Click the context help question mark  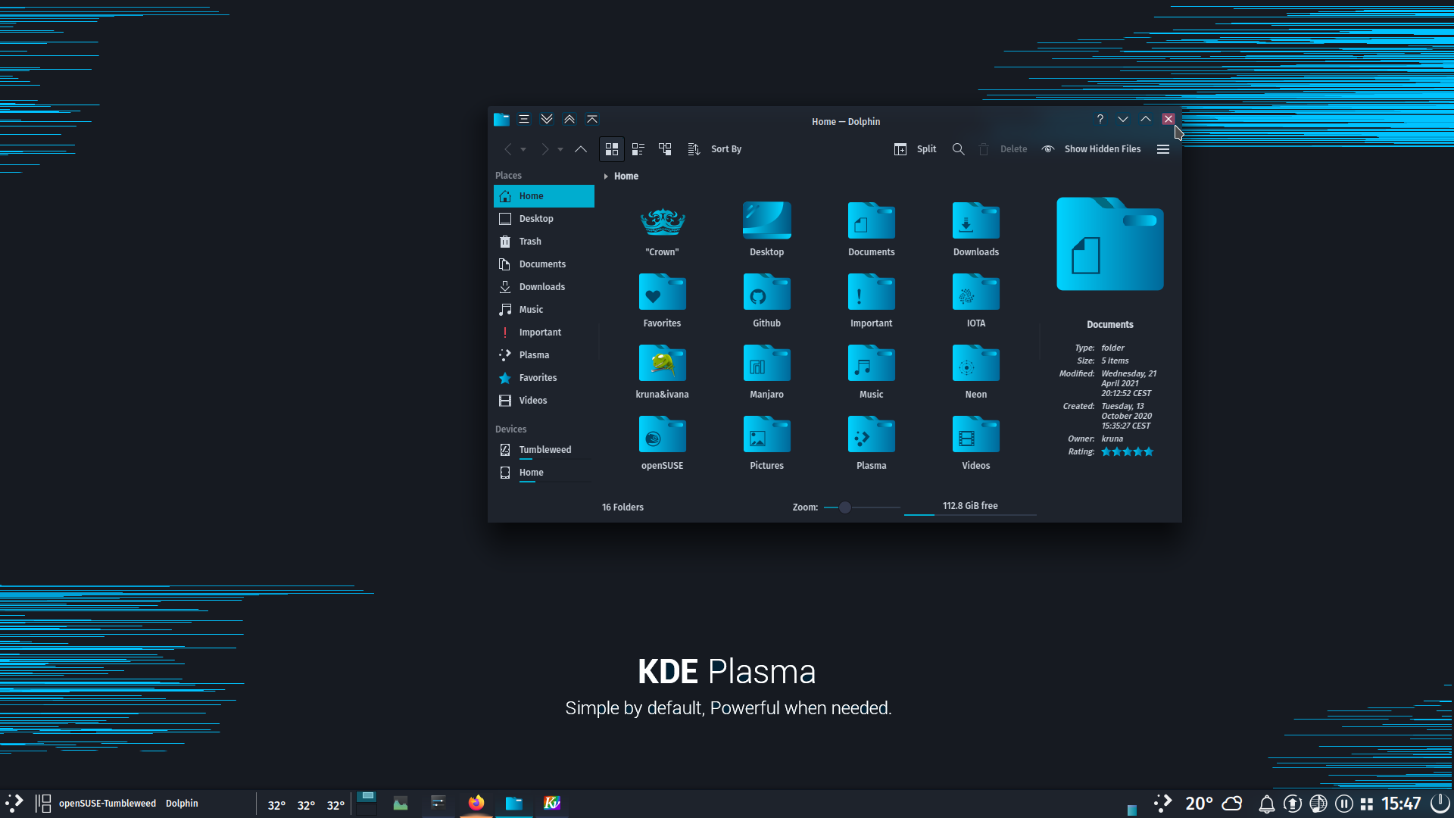click(1100, 120)
